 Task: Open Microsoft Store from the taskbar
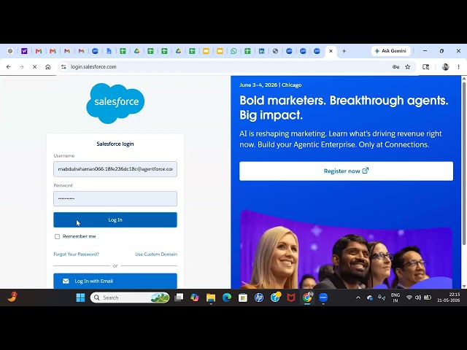[x=243, y=297]
